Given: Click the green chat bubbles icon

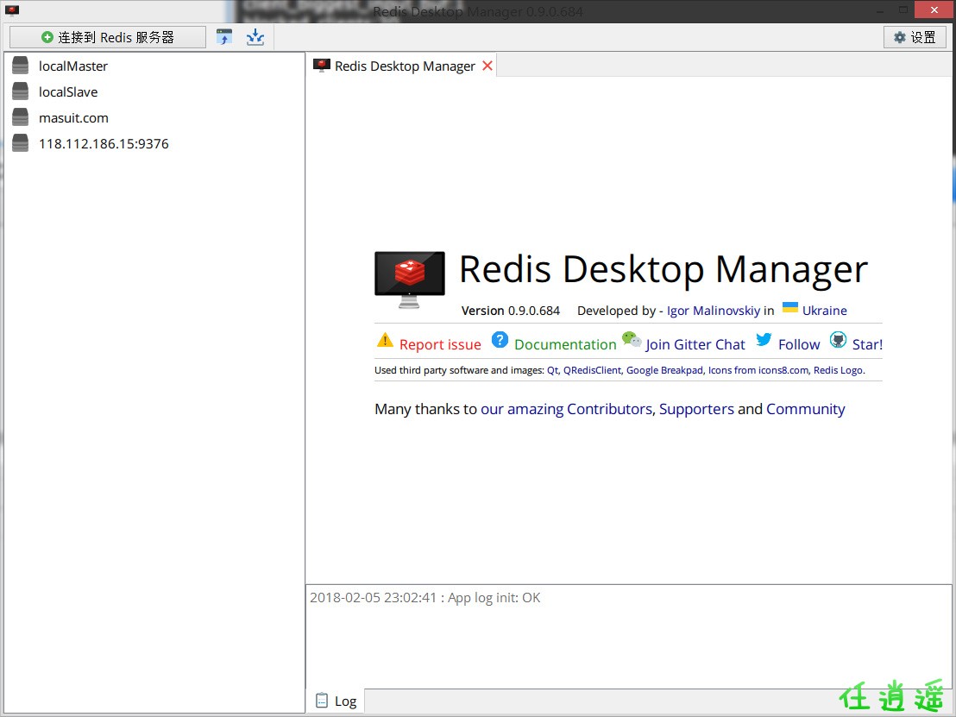Looking at the screenshot, I should pyautogui.click(x=632, y=339).
